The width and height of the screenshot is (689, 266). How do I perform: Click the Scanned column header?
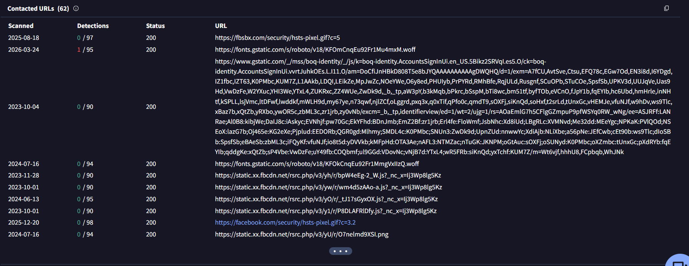21,26
